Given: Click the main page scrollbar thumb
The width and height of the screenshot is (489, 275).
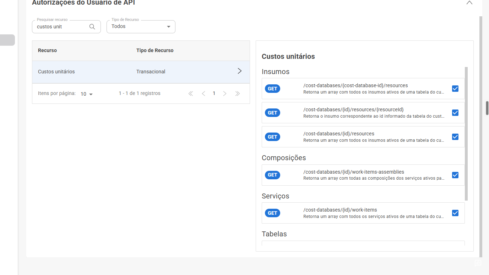Looking at the screenshot, I should [487, 108].
